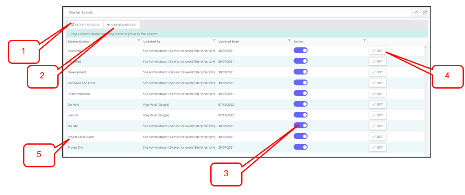Viewport: 465px width, 195px height.
Task: Click 30/07/2021 date in Development row
Action: pos(226,72)
